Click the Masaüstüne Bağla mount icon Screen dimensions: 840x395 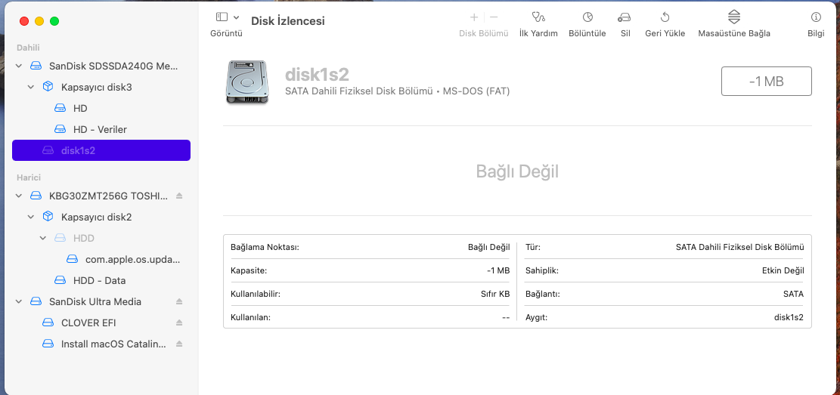[733, 17]
